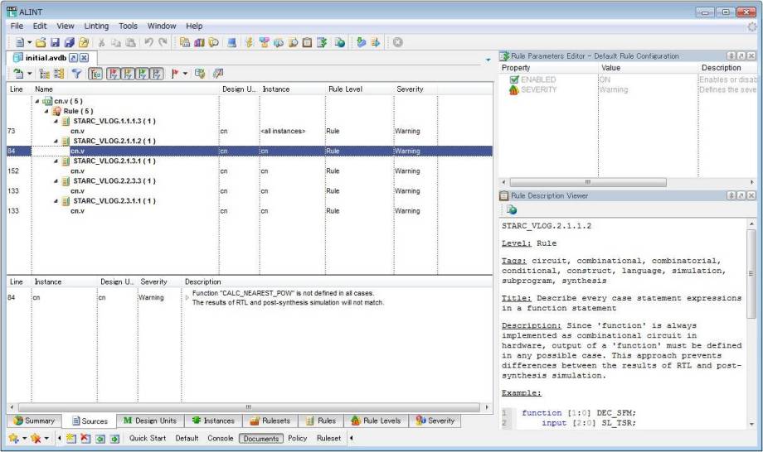This screenshot has width=763, height=452.
Task: Click the violation viewer horizontal scrollbar
Action: tap(249, 407)
